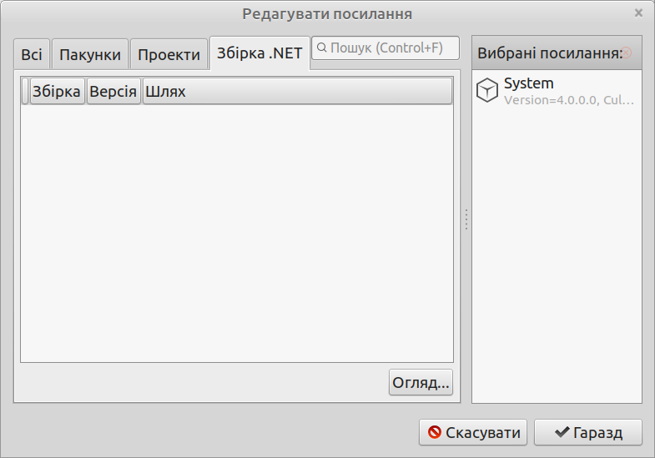Image resolution: width=655 pixels, height=458 pixels.
Task: Open the Пакунки tab
Action: tap(90, 54)
